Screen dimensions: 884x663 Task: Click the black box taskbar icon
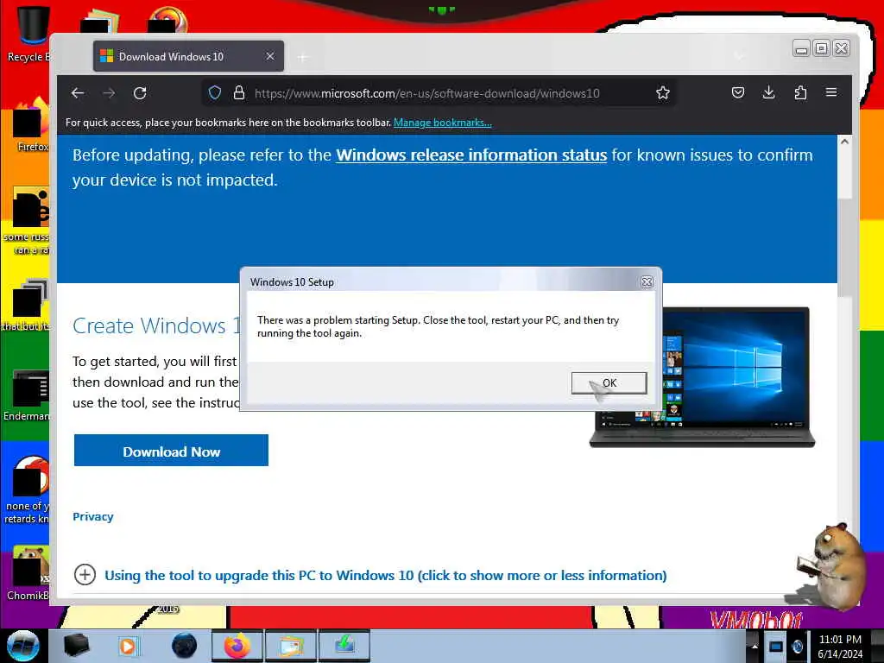76,646
